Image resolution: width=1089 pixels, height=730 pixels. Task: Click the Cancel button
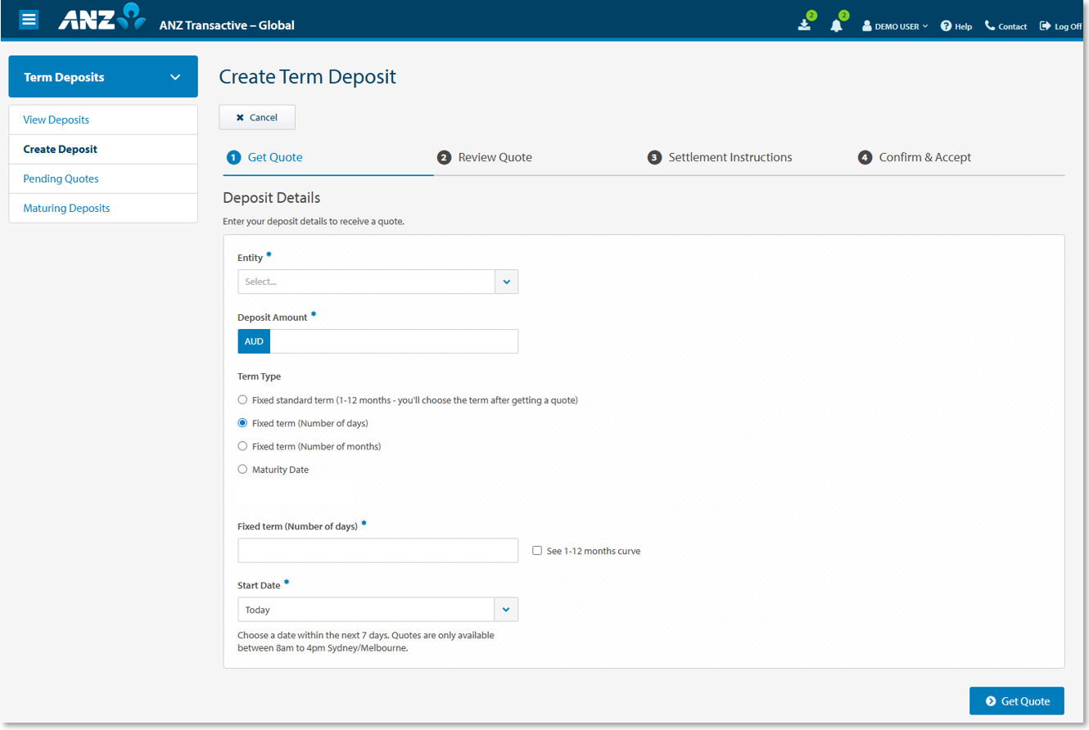(257, 116)
